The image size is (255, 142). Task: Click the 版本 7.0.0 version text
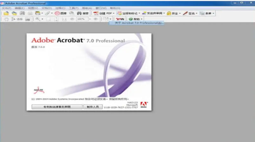coord(38,47)
